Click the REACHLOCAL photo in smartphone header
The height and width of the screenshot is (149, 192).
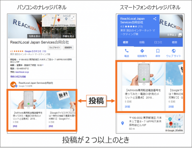(x=171, y=26)
